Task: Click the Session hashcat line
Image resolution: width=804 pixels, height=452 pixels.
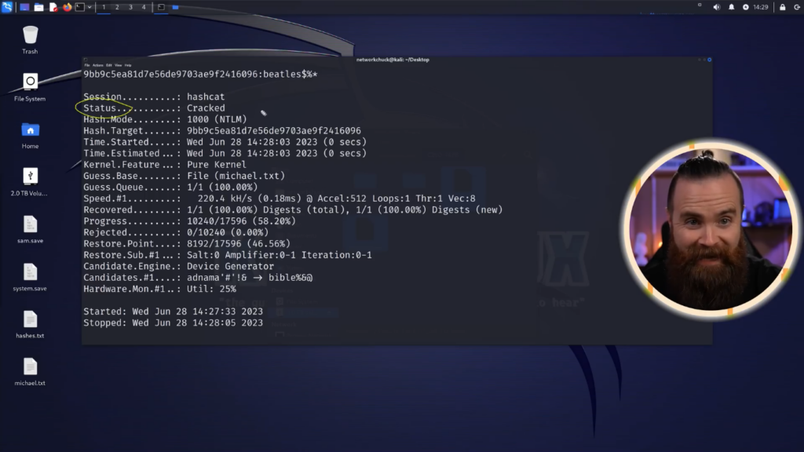Action: click(154, 97)
